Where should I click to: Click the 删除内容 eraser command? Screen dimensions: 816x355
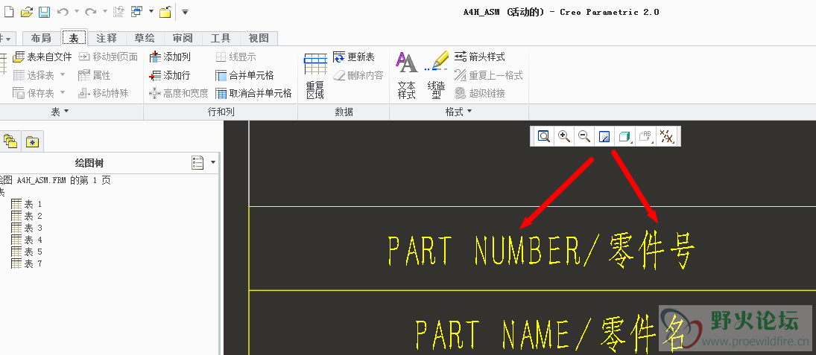point(358,75)
